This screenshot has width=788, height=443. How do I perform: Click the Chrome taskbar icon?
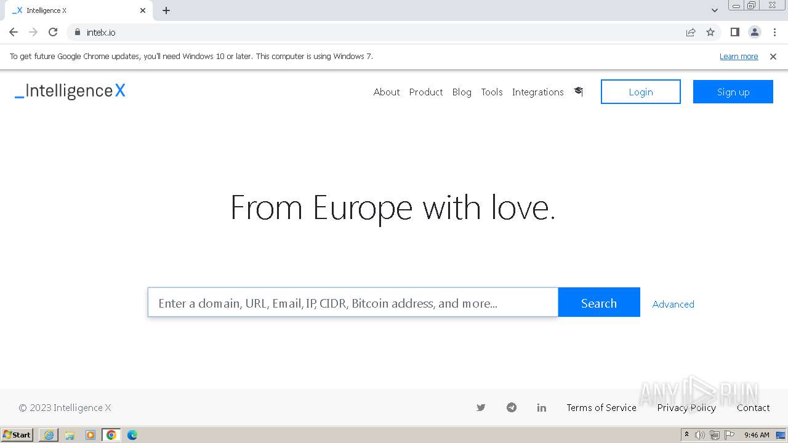111,435
